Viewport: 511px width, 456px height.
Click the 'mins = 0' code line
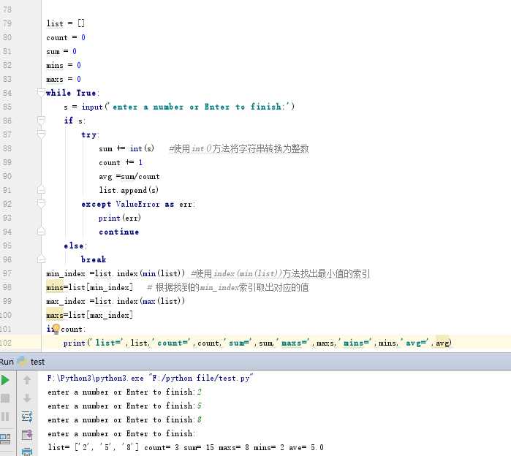64,65
